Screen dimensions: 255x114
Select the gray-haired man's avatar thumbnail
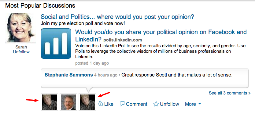pos(68,102)
